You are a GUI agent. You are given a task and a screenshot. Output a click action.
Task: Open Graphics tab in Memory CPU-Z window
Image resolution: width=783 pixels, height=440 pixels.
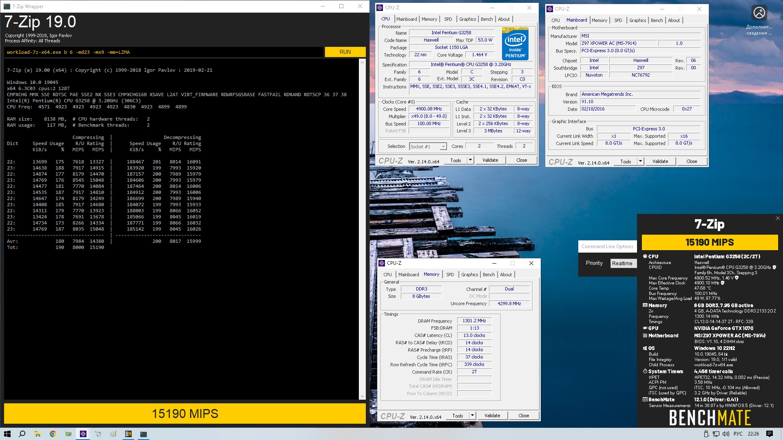point(469,275)
